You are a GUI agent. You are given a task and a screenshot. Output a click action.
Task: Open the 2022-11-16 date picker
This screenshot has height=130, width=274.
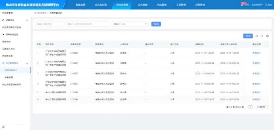click(130, 24)
